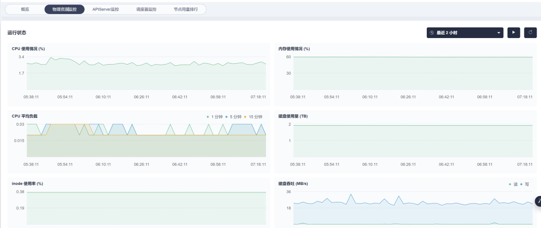This screenshot has height=228, width=541.
Task: Go to 节点用量排行 tab
Action: tap(186, 10)
